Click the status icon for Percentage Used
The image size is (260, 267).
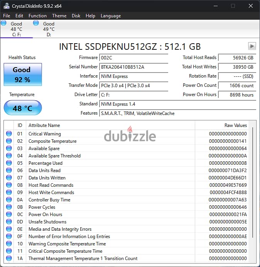coord(9,163)
